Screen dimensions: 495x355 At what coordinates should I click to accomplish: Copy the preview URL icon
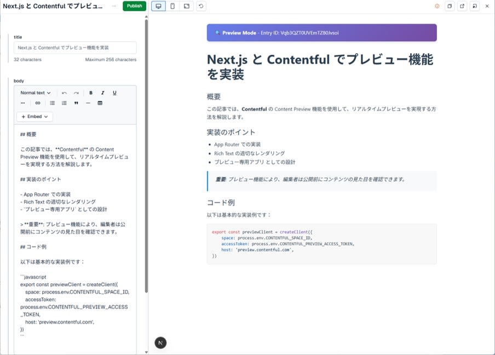[x=450, y=6]
